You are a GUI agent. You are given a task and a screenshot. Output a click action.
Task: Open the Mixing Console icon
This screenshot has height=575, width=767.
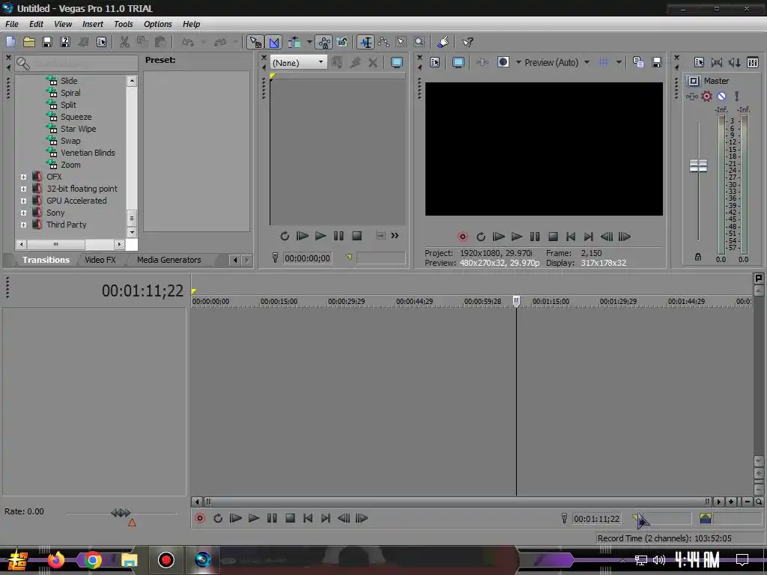click(x=753, y=63)
